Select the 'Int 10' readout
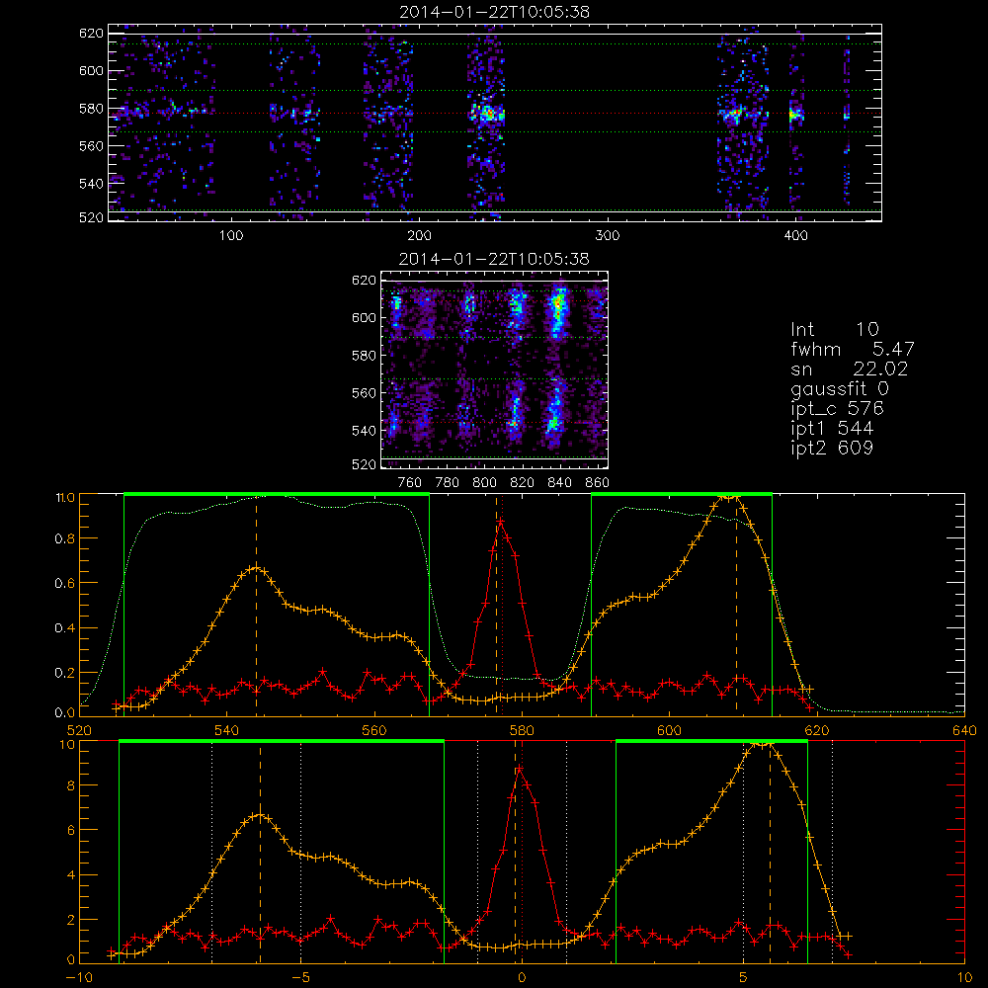Viewport: 988px width, 988px height. pyautogui.click(x=834, y=330)
